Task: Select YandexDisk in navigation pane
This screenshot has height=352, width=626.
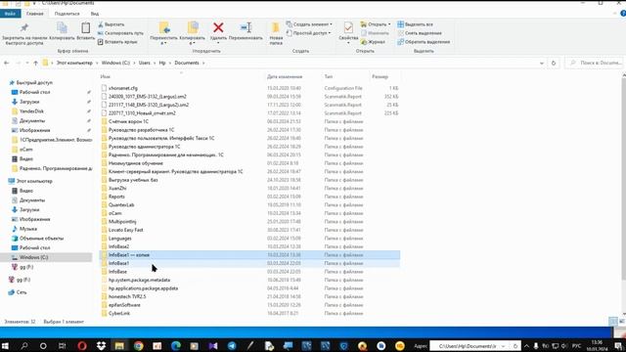Action: 31,111
